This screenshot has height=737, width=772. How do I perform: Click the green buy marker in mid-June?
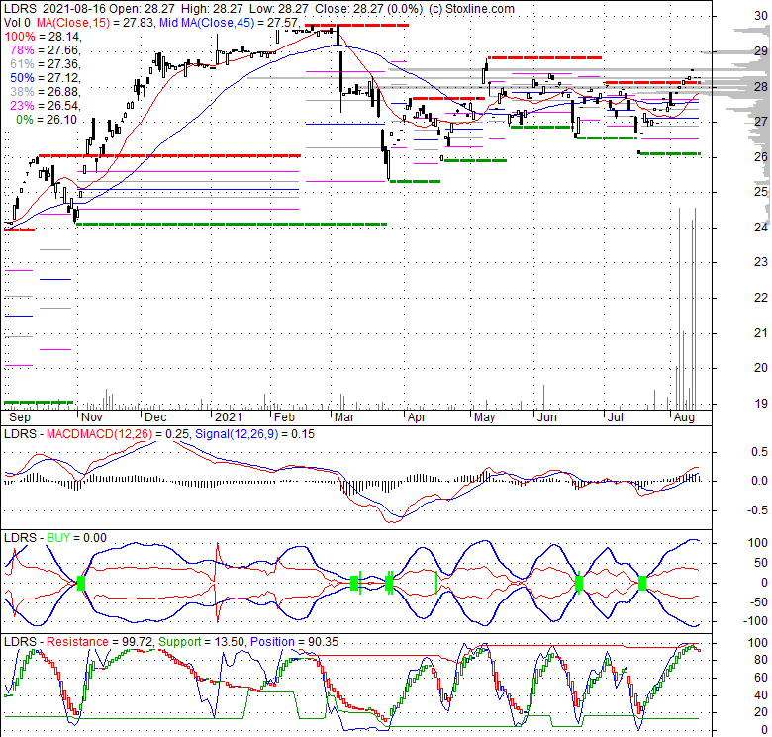point(579,584)
